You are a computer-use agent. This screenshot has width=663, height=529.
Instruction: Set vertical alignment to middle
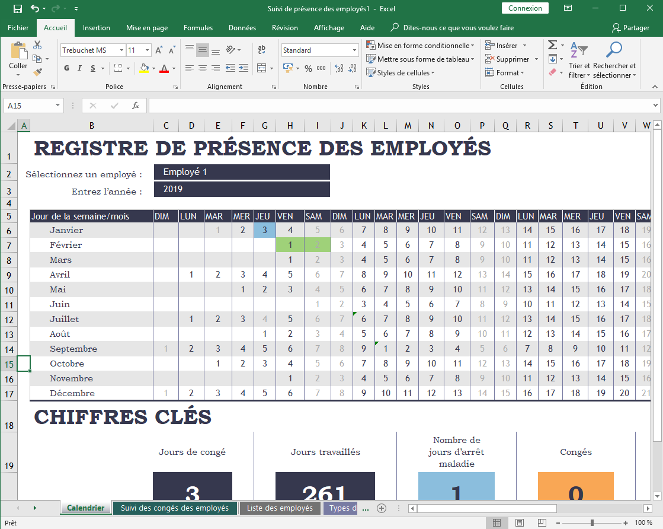(203, 50)
